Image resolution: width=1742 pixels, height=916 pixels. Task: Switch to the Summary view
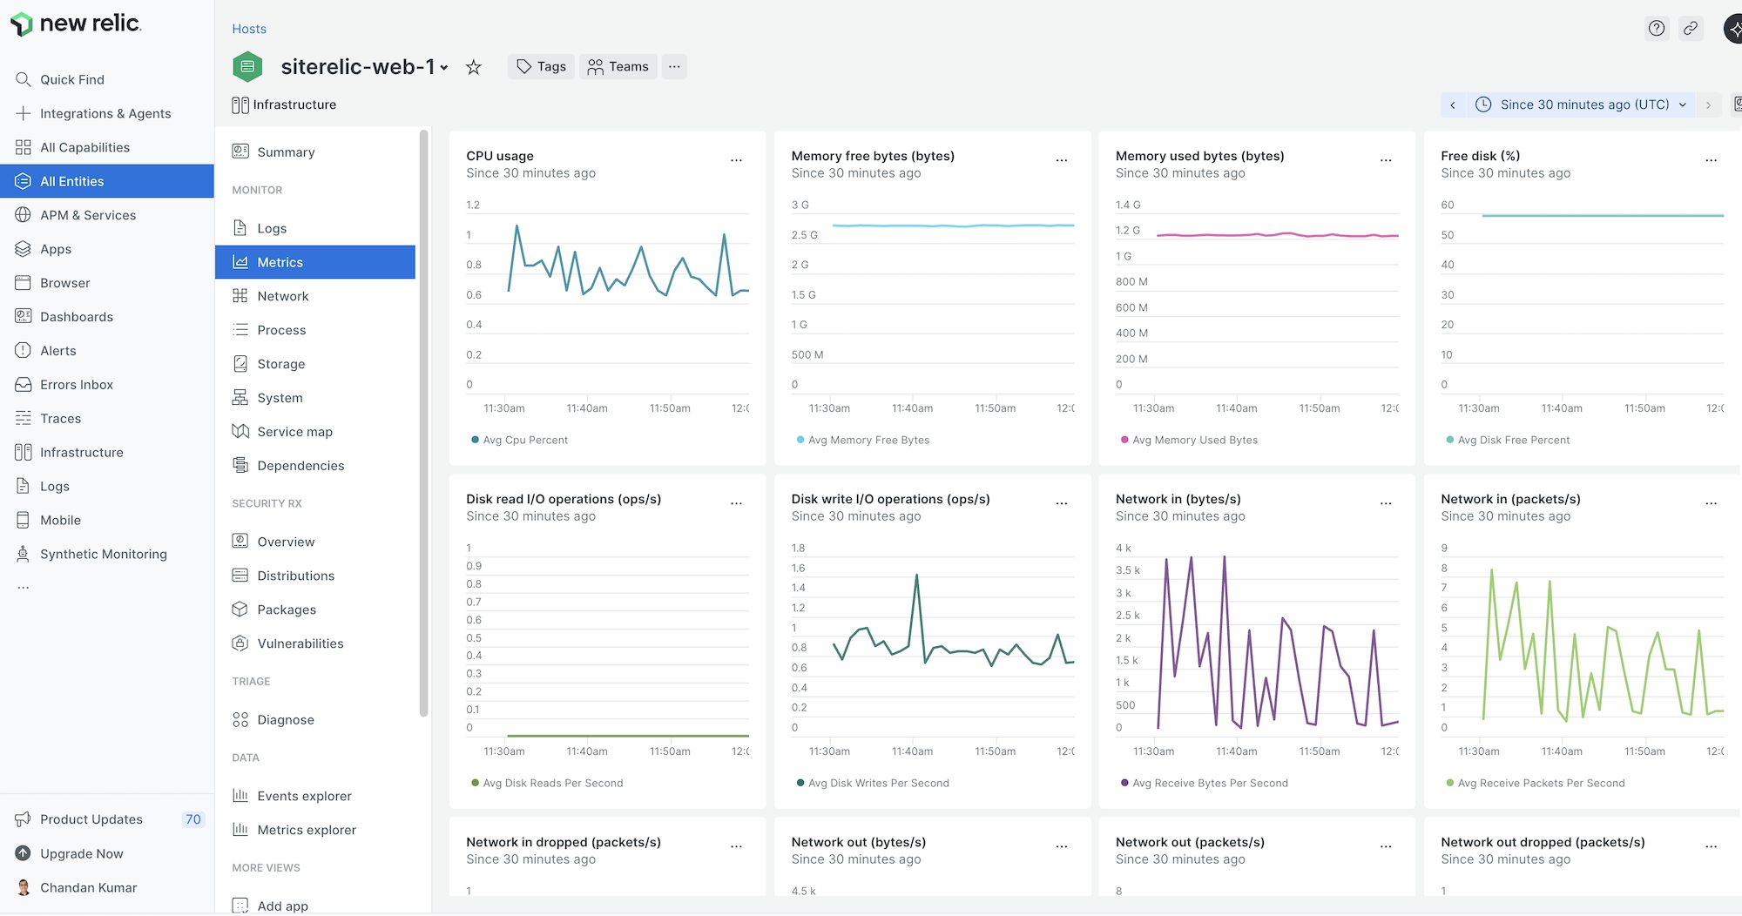tap(286, 152)
